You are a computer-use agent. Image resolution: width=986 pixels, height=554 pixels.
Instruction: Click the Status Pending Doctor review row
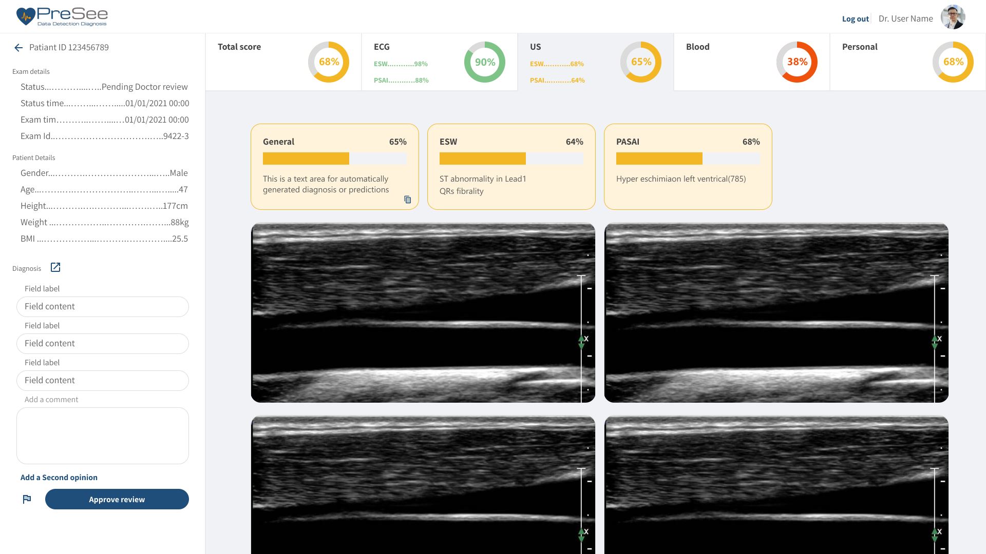click(104, 87)
